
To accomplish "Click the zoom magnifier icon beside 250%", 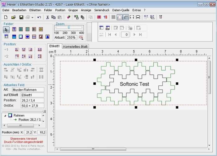I will pos(81,37).
